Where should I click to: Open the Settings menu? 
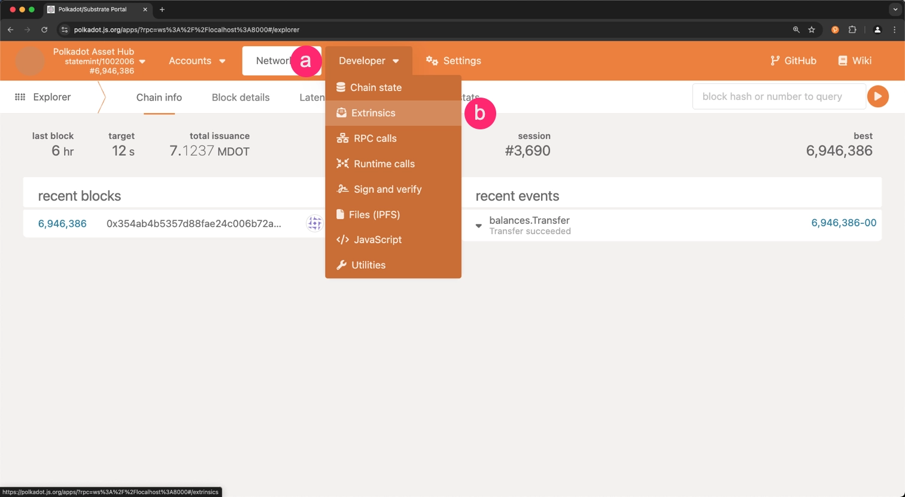coord(453,60)
